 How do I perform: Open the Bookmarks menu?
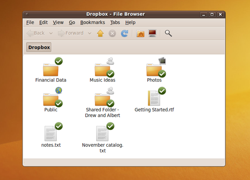93,23
